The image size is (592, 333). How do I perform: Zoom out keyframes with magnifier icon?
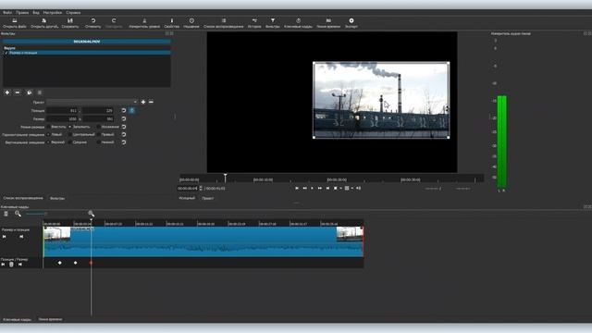click(18, 214)
